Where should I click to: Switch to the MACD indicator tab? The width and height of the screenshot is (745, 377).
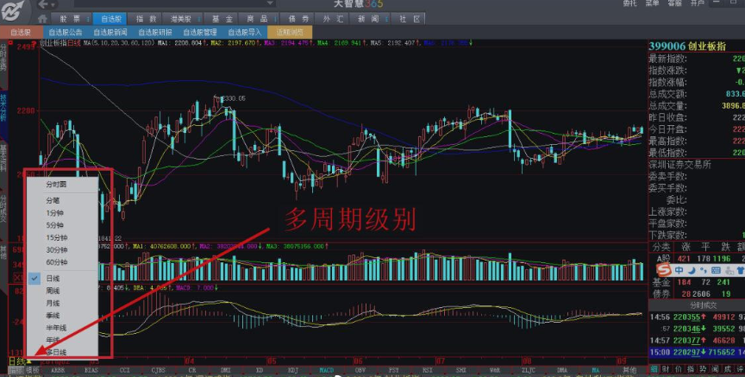(328, 369)
